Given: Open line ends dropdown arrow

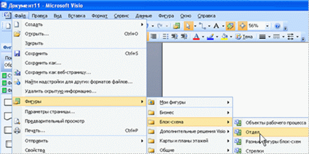Looking at the screenshot, I should point(297,37).
